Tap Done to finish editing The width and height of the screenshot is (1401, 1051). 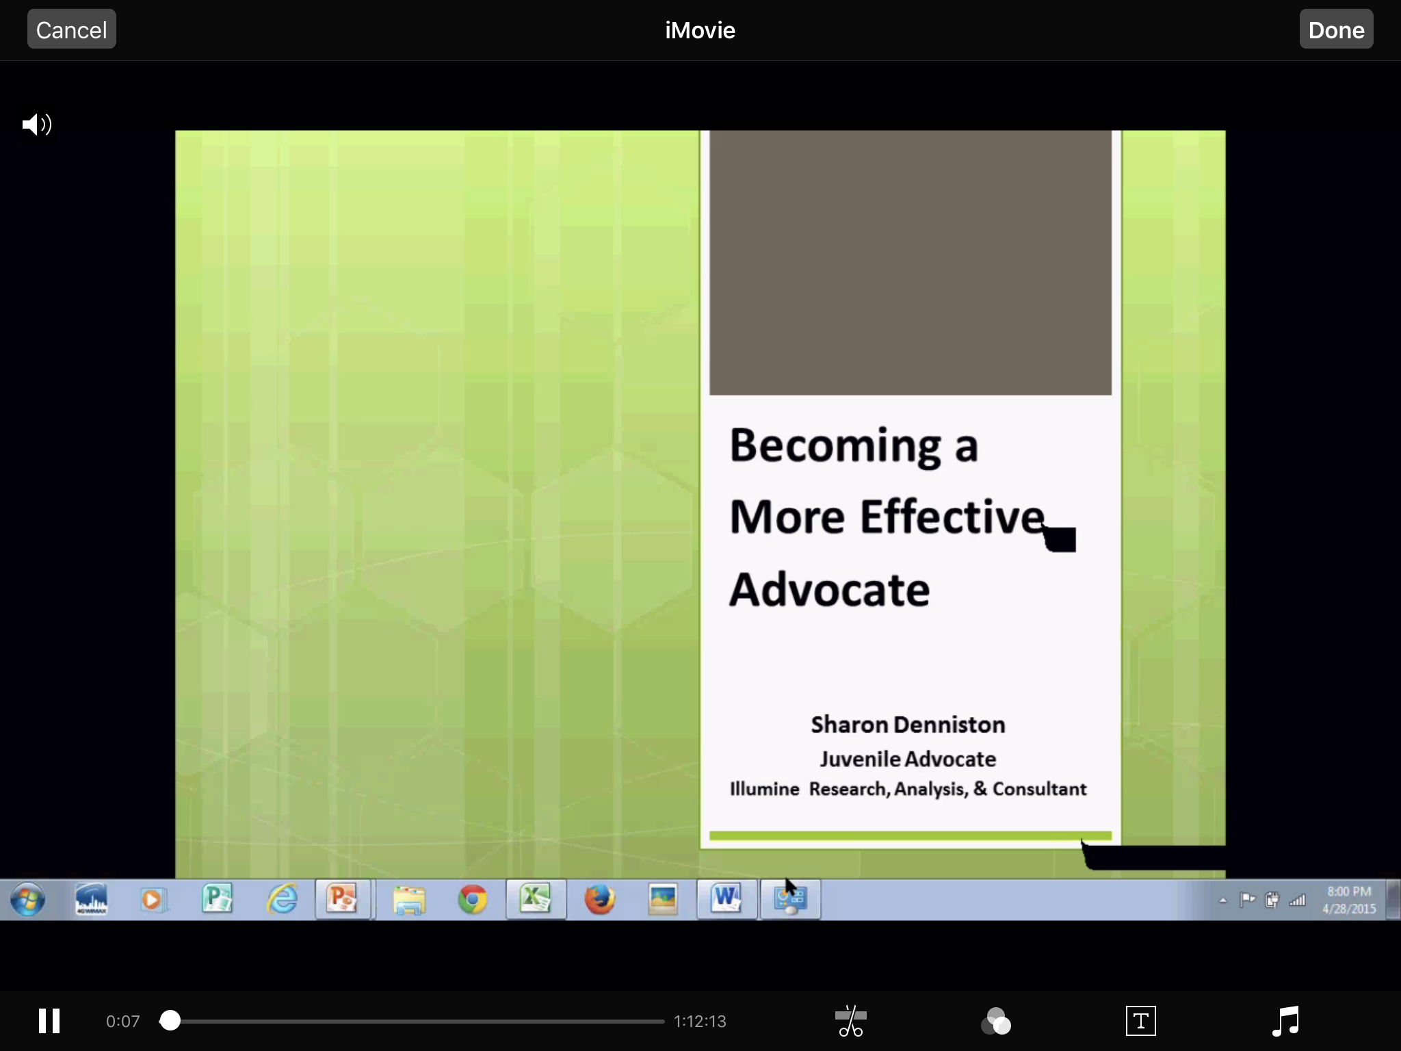[1335, 29]
